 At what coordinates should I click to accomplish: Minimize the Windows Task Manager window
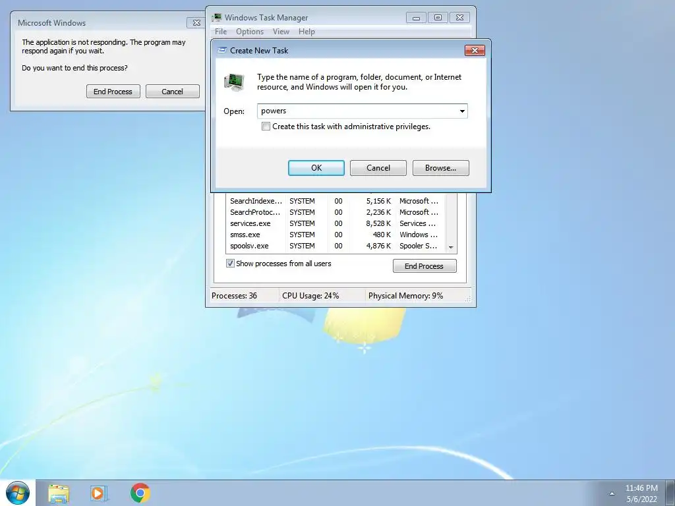click(x=416, y=18)
